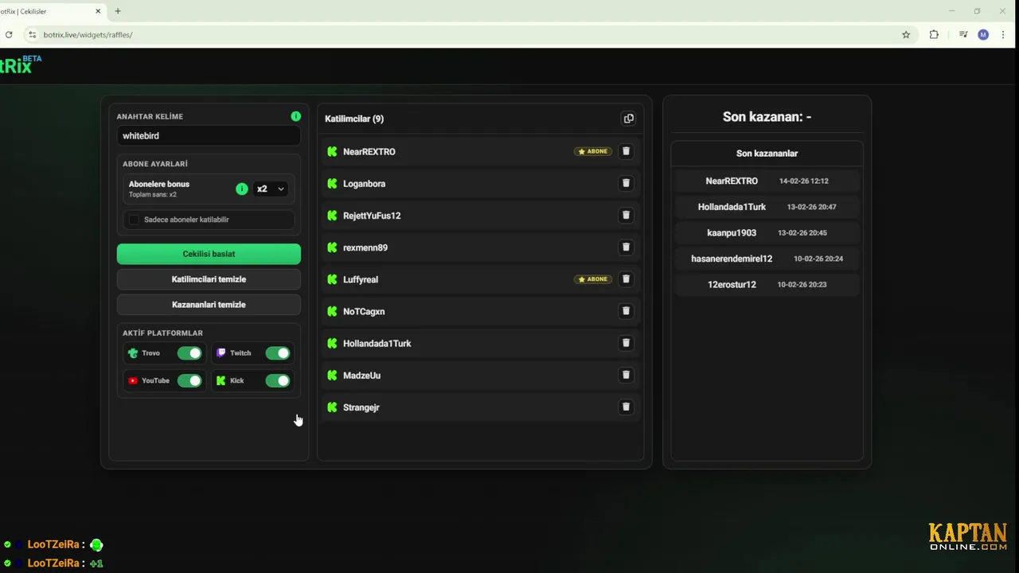Remove rexmenn89 via trash icon
1019x573 pixels.
[x=626, y=247]
